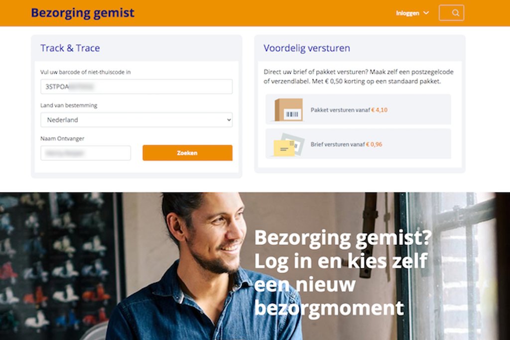Open the Inloggen menu
The width and height of the screenshot is (510, 340).
[x=412, y=13]
